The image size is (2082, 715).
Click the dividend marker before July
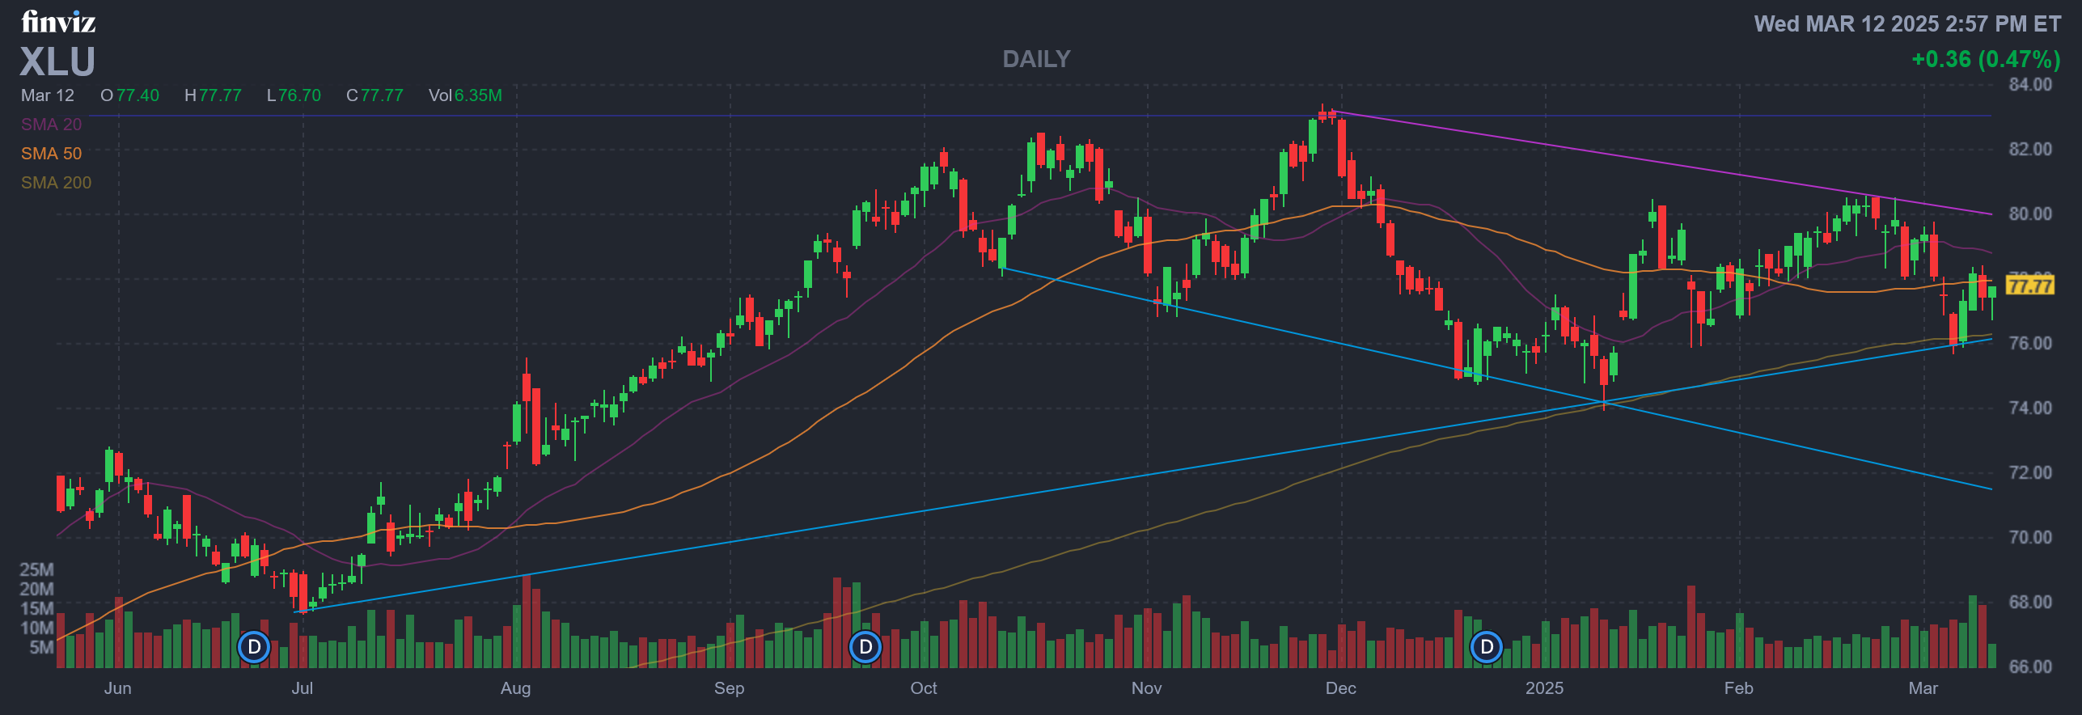(x=254, y=647)
